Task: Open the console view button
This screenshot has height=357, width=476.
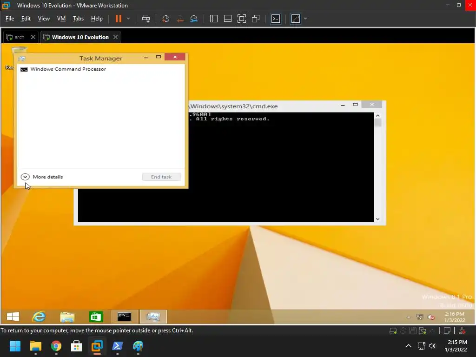Action: pos(276,19)
